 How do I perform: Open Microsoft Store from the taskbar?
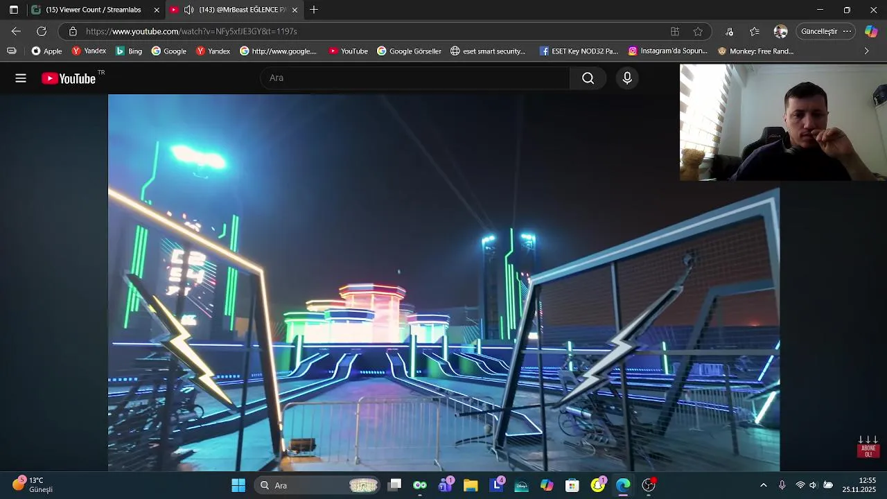572,485
